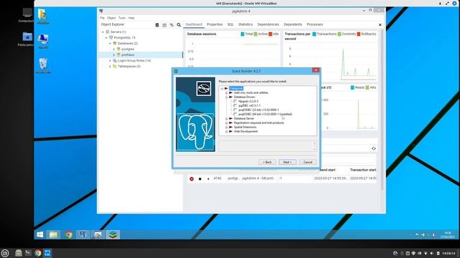Collapse the Categories root node in Stack Builder
Screen dimensions: 460x258
[222, 88]
